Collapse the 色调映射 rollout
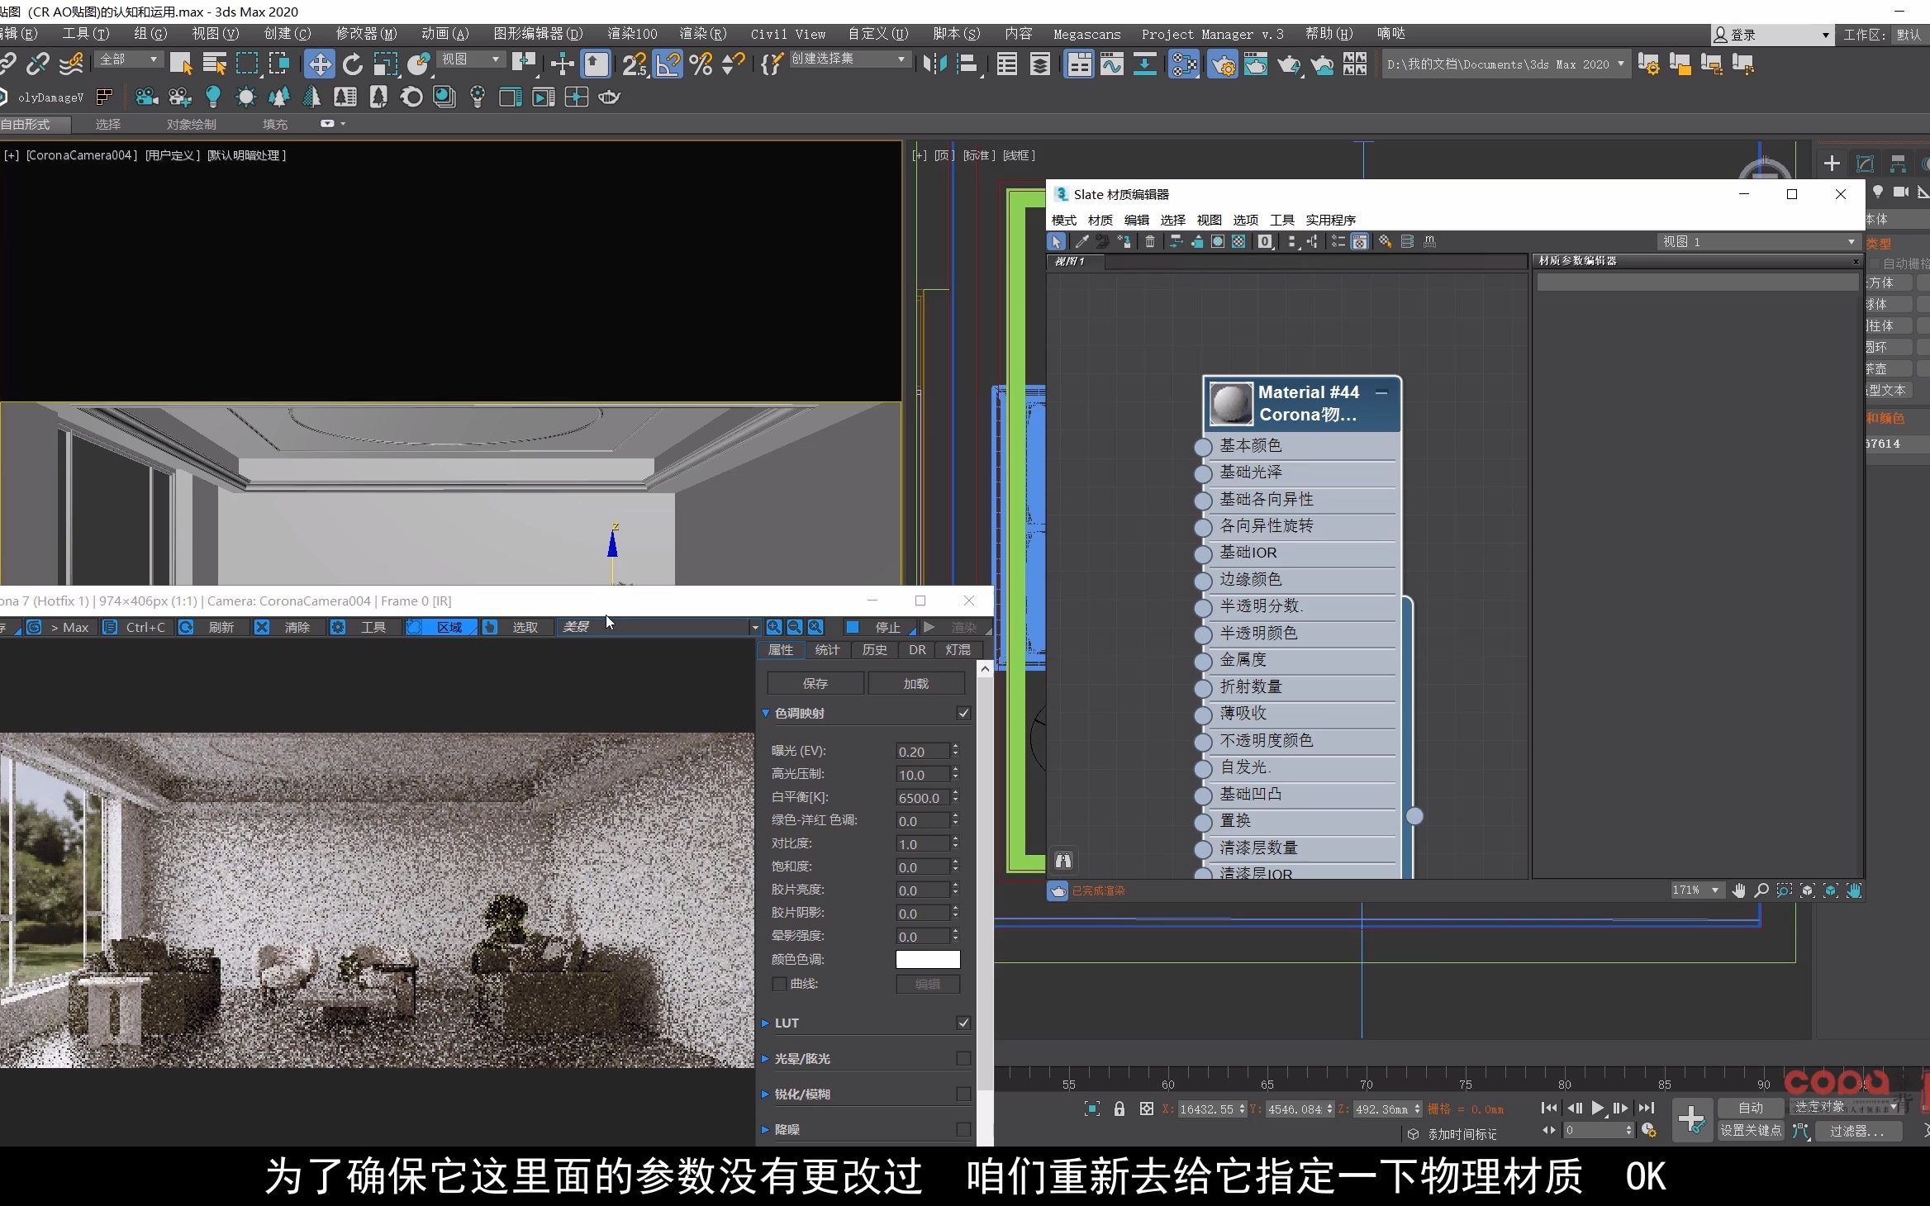This screenshot has height=1206, width=1930. [x=765, y=713]
